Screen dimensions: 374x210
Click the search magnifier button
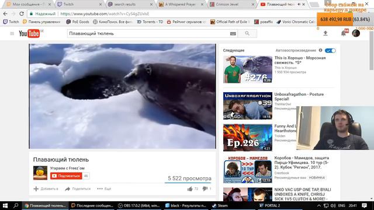coord(247,34)
